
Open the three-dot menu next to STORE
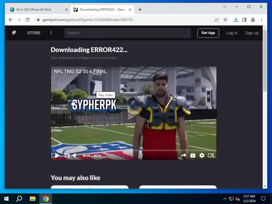[51, 33]
